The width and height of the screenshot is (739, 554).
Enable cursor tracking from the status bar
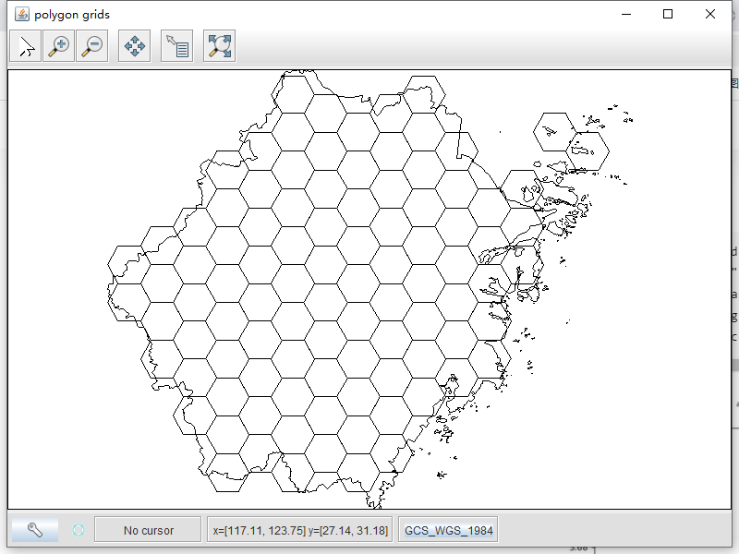click(148, 529)
